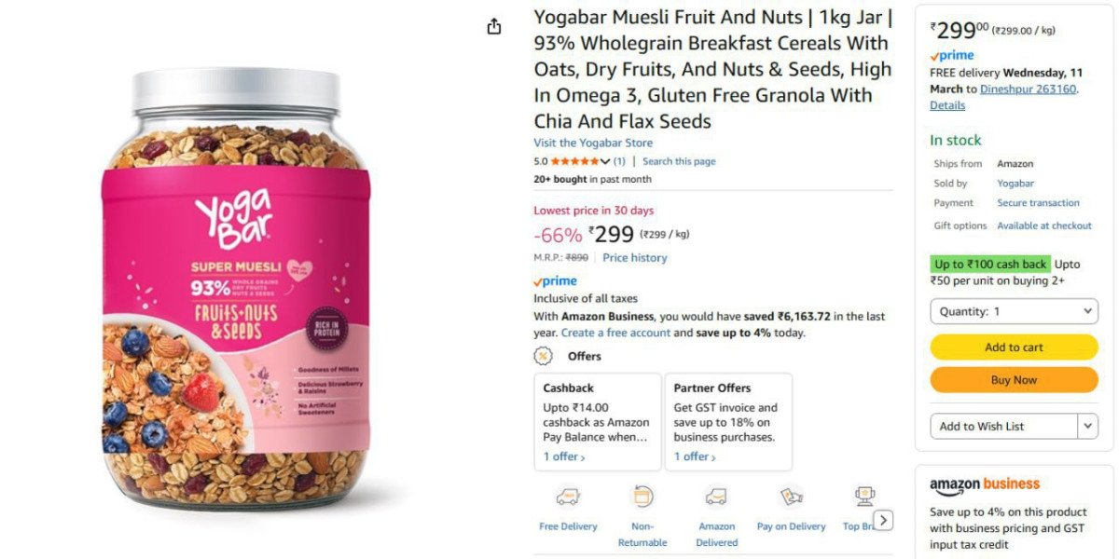Screen dimensions: 1119x559
Task: Open the star rating dropdown chevron
Action: pos(605,161)
